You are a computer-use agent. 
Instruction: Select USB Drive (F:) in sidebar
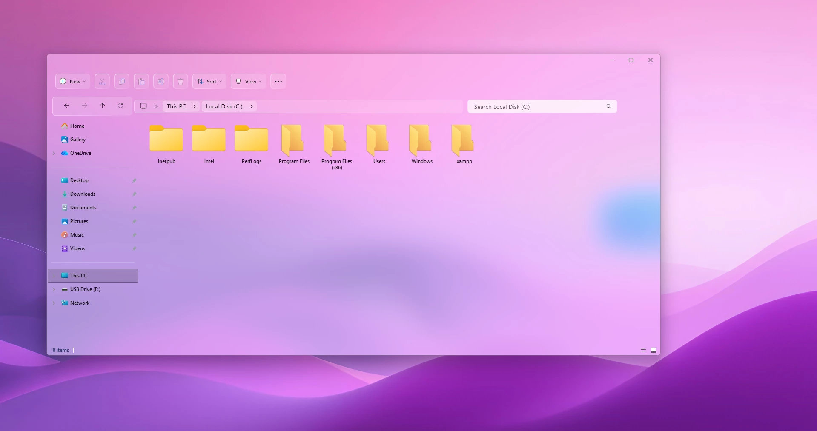(85, 289)
